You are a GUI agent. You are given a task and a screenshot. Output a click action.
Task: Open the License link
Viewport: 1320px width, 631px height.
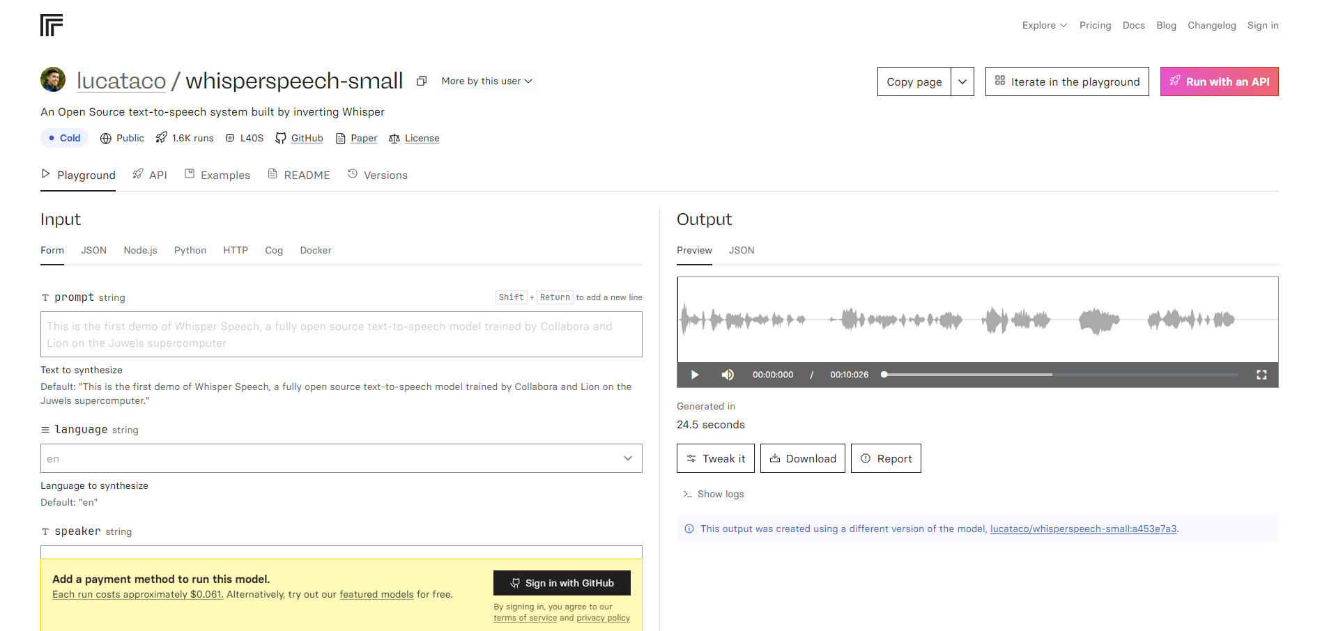point(422,138)
